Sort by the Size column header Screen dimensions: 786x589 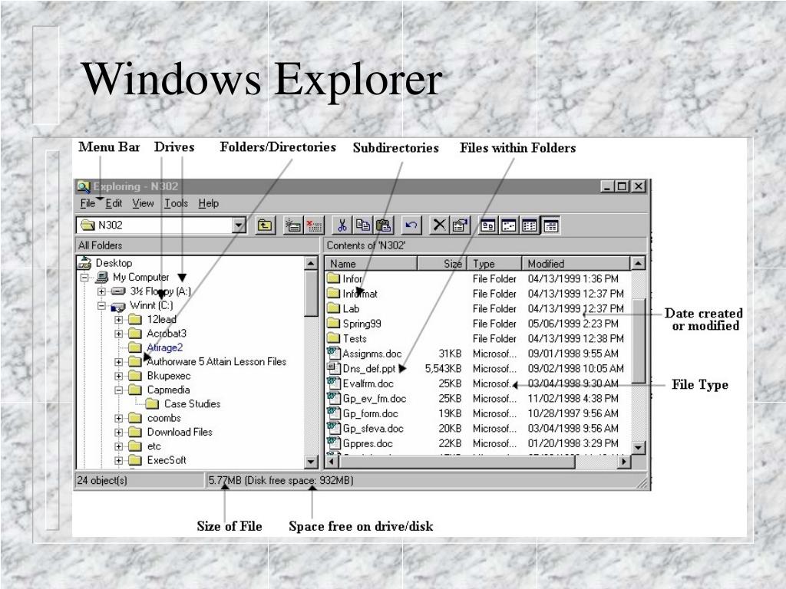(442, 264)
